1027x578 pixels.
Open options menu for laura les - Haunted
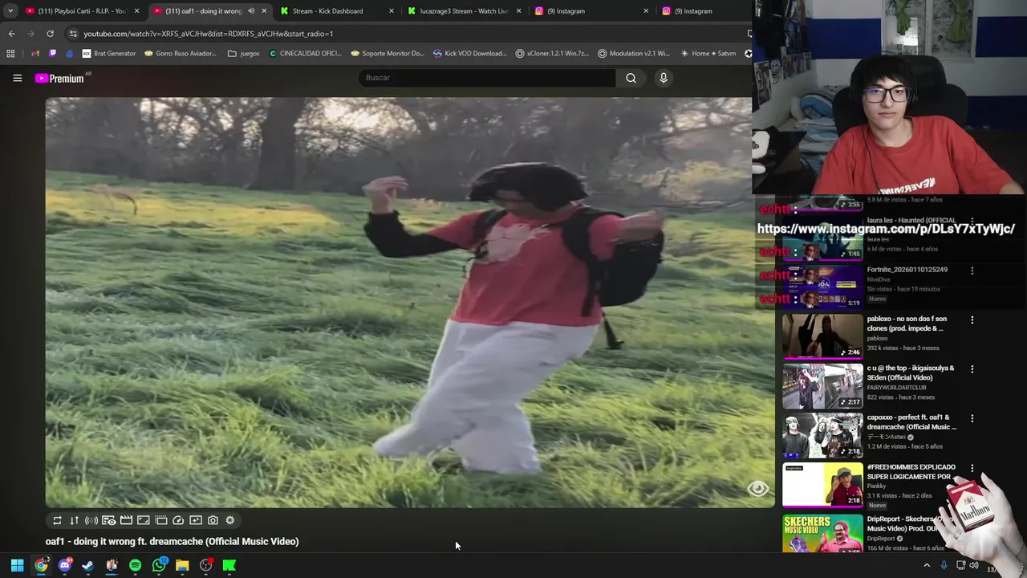[x=972, y=222]
